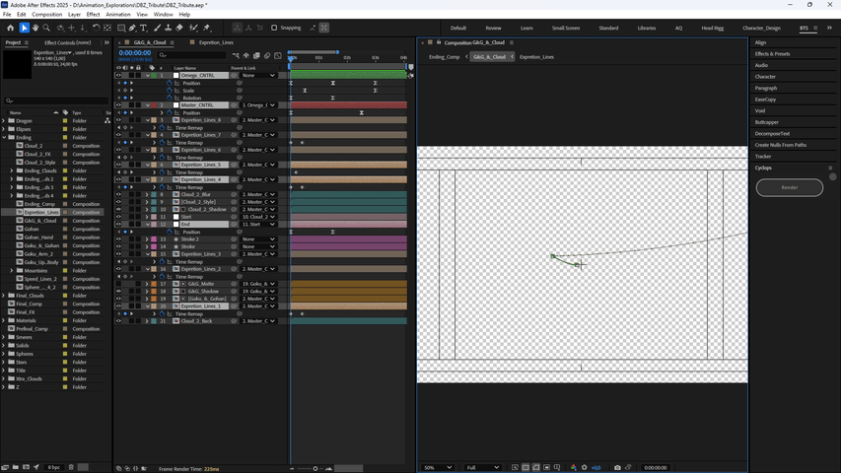Select the Roto Brush tool
Screen dimensions: 841x473
point(193,28)
